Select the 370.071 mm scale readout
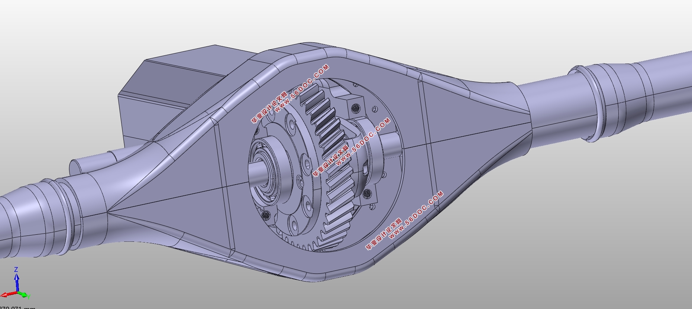Image resolution: width=692 pixels, height=309 pixels. [x=18, y=307]
